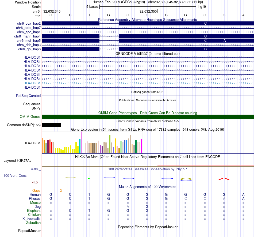Image resolution: width=254 pixels, height=237 pixels.
Task: Click the GENCODE V49lift37 track title
Action: [x=147, y=54]
